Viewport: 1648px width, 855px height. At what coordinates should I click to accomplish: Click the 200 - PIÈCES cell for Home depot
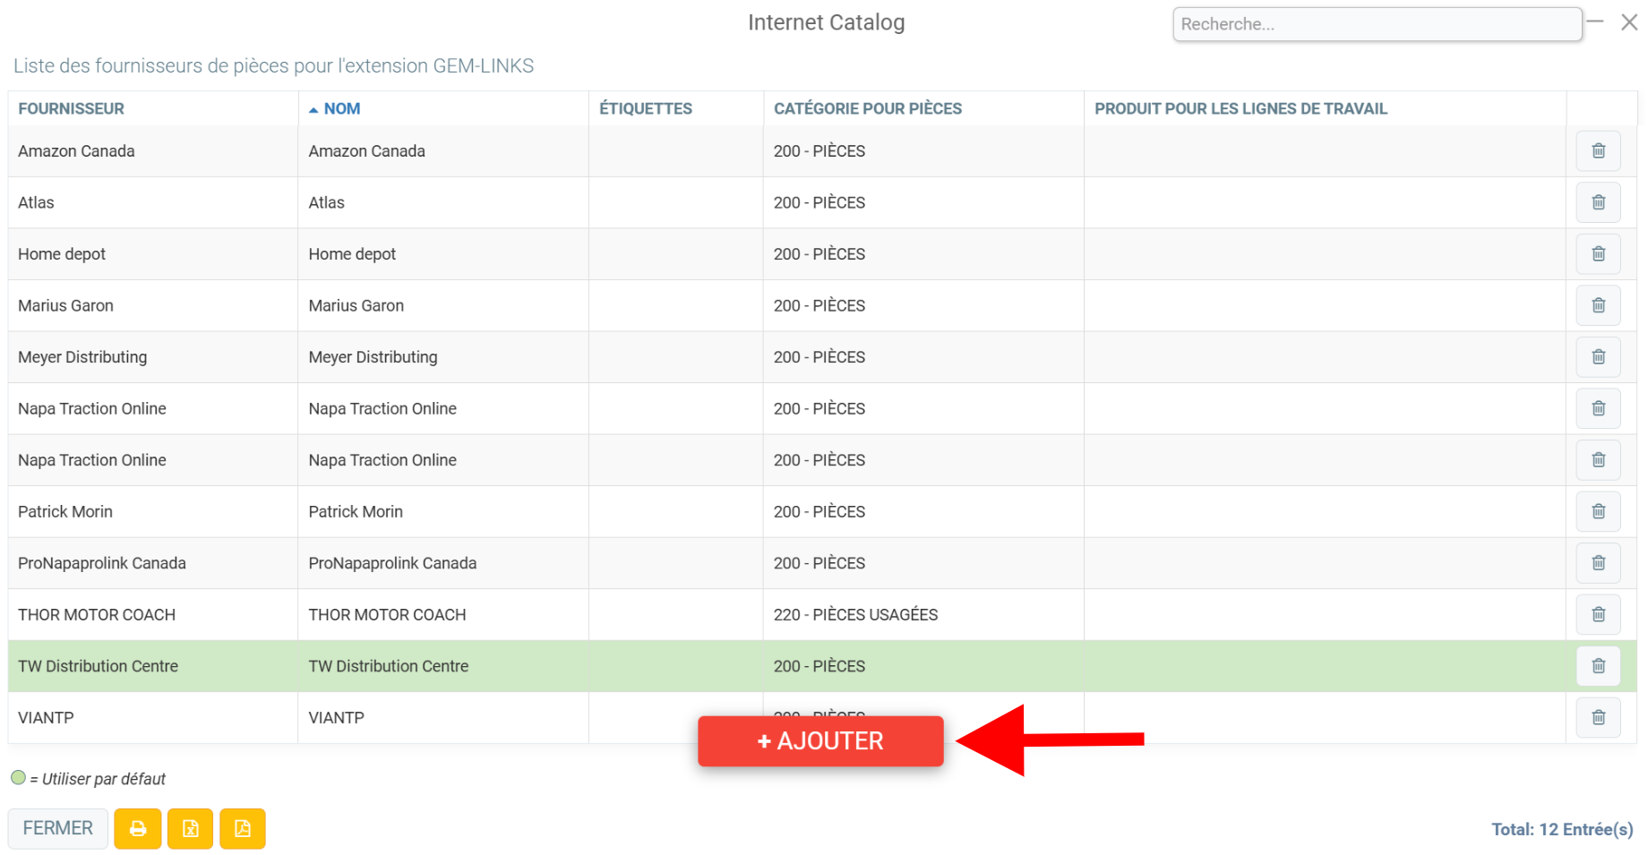click(x=820, y=254)
